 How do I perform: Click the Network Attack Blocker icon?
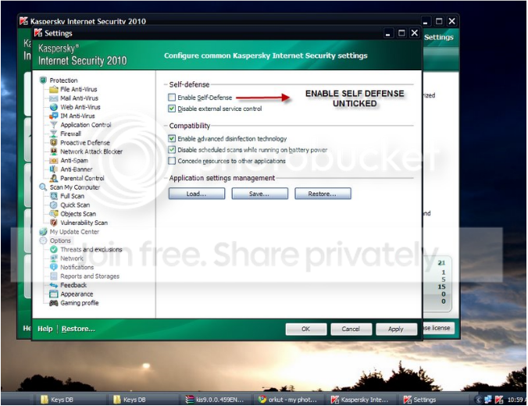pos(54,151)
